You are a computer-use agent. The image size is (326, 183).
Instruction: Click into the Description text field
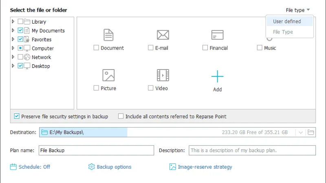(252, 150)
